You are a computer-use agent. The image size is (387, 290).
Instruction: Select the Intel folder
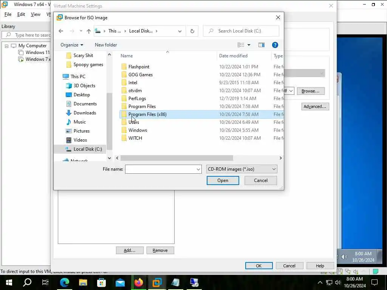133,83
